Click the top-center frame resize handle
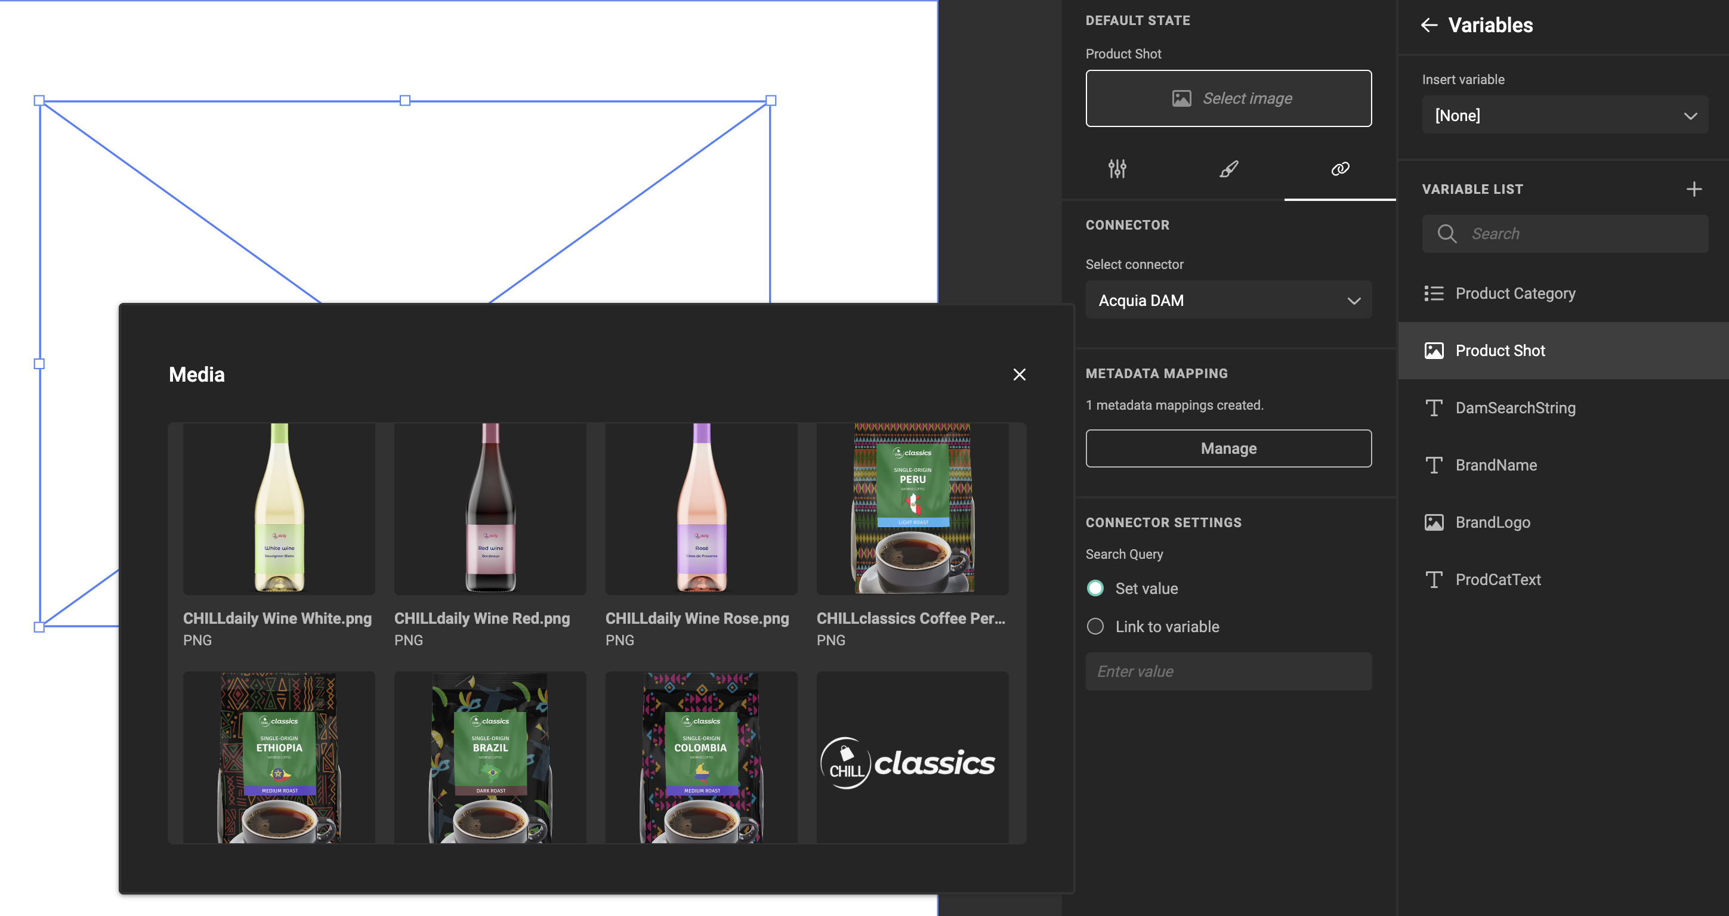Screen dimensions: 1729x916 [405, 101]
